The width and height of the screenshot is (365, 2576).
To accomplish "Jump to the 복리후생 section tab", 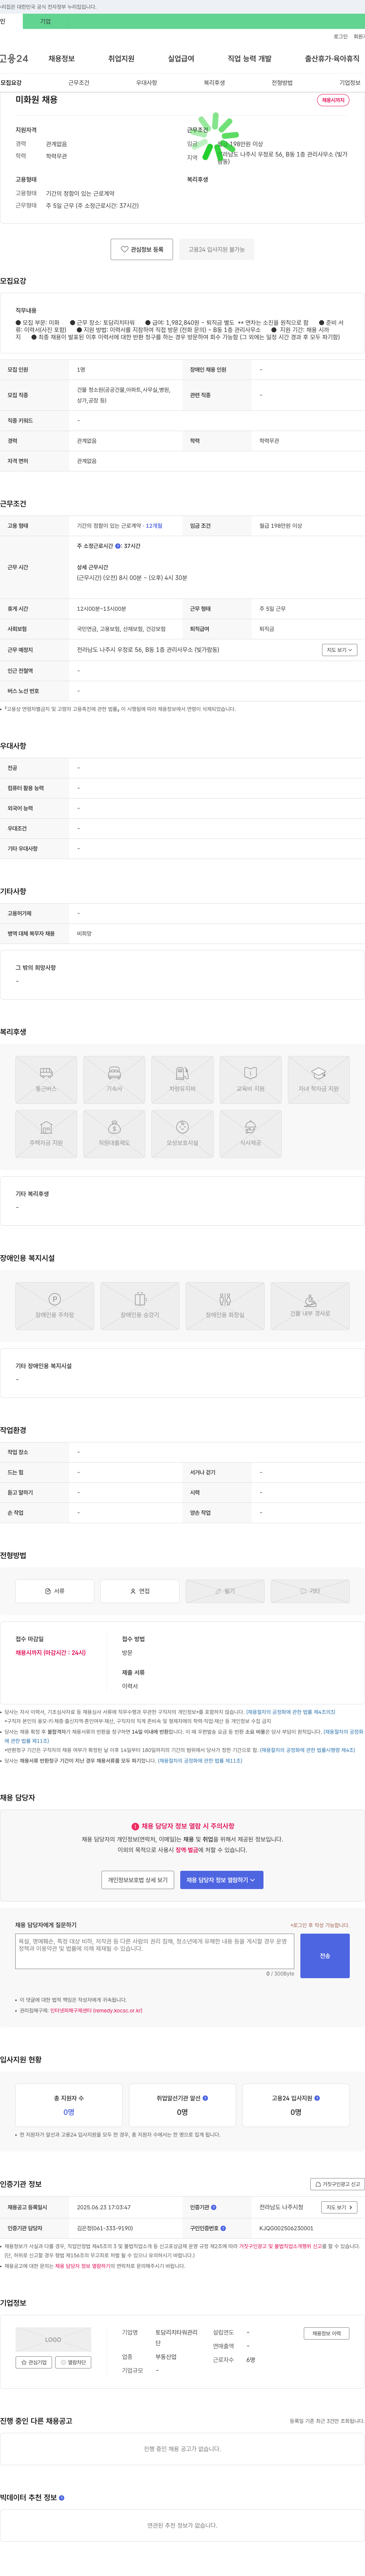I will (x=214, y=83).
